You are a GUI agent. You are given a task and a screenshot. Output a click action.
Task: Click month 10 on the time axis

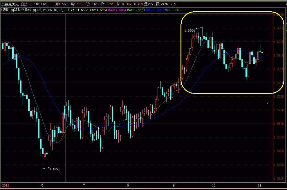pyautogui.click(x=214, y=185)
